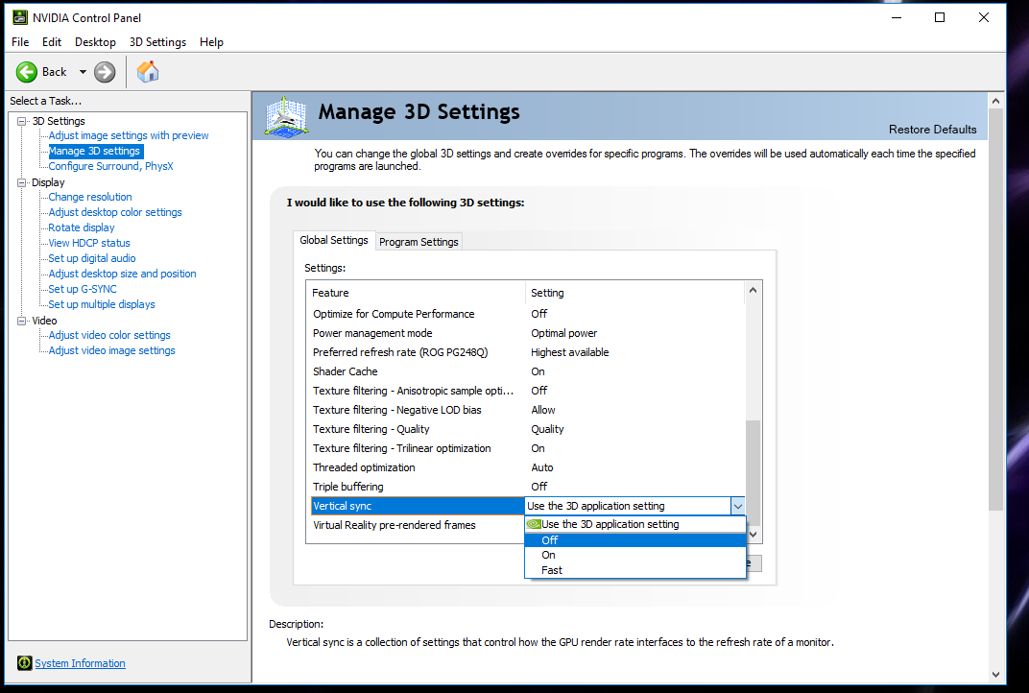Select the Display tree root label
The width and height of the screenshot is (1029, 693).
48,182
